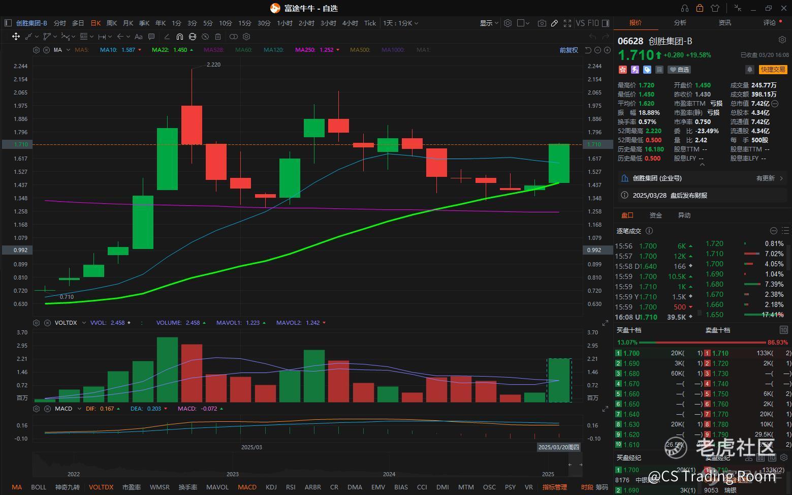Click the orange lock trade icon
Viewport: 792px width, 495px height.
tap(700, 8)
